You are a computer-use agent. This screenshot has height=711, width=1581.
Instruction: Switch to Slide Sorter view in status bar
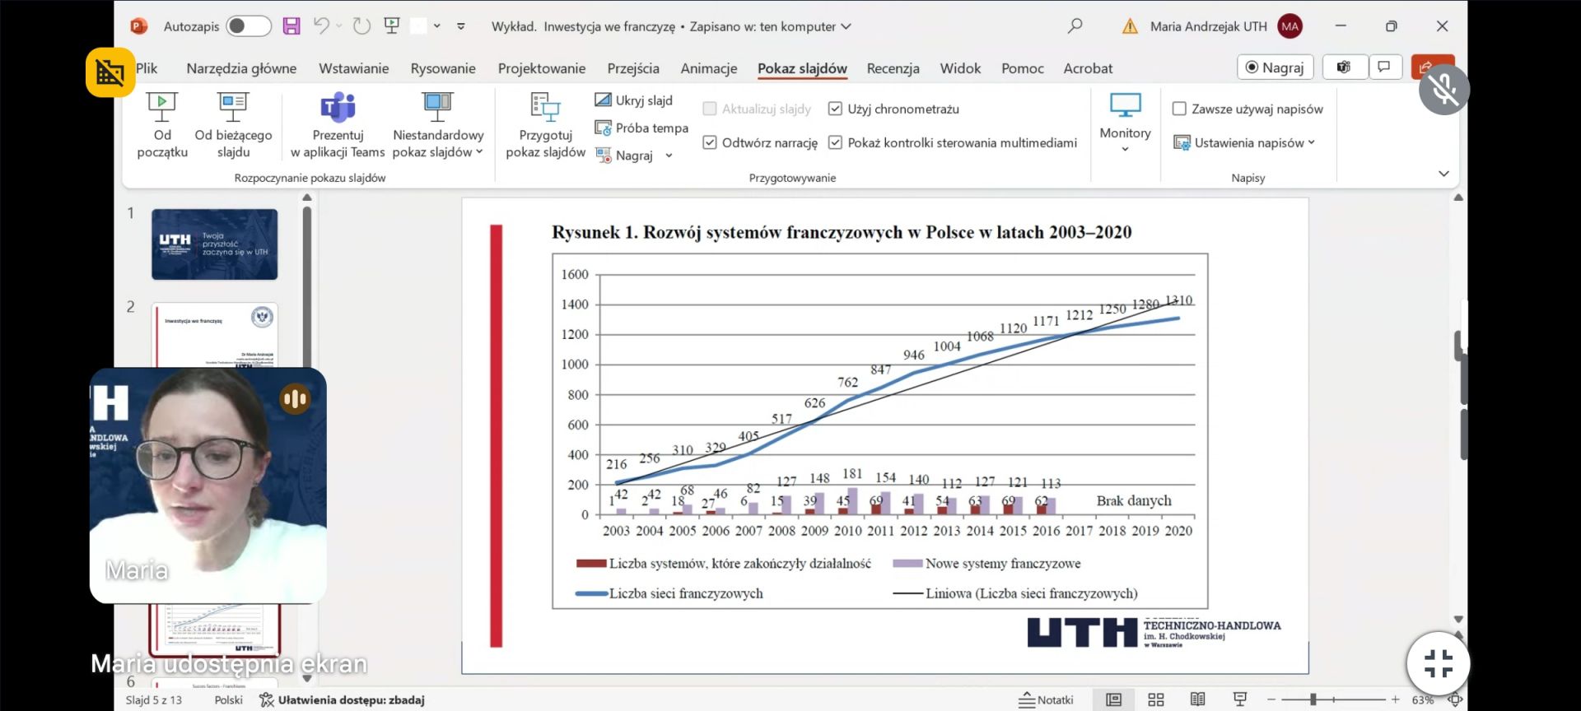pos(1156,699)
